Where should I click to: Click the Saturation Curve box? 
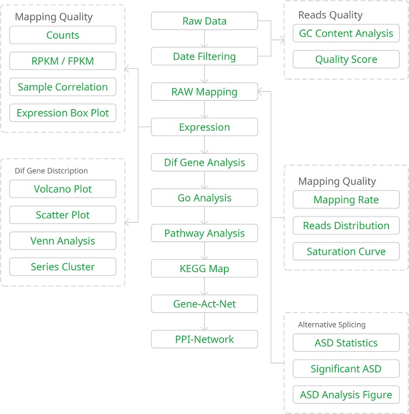click(346, 252)
